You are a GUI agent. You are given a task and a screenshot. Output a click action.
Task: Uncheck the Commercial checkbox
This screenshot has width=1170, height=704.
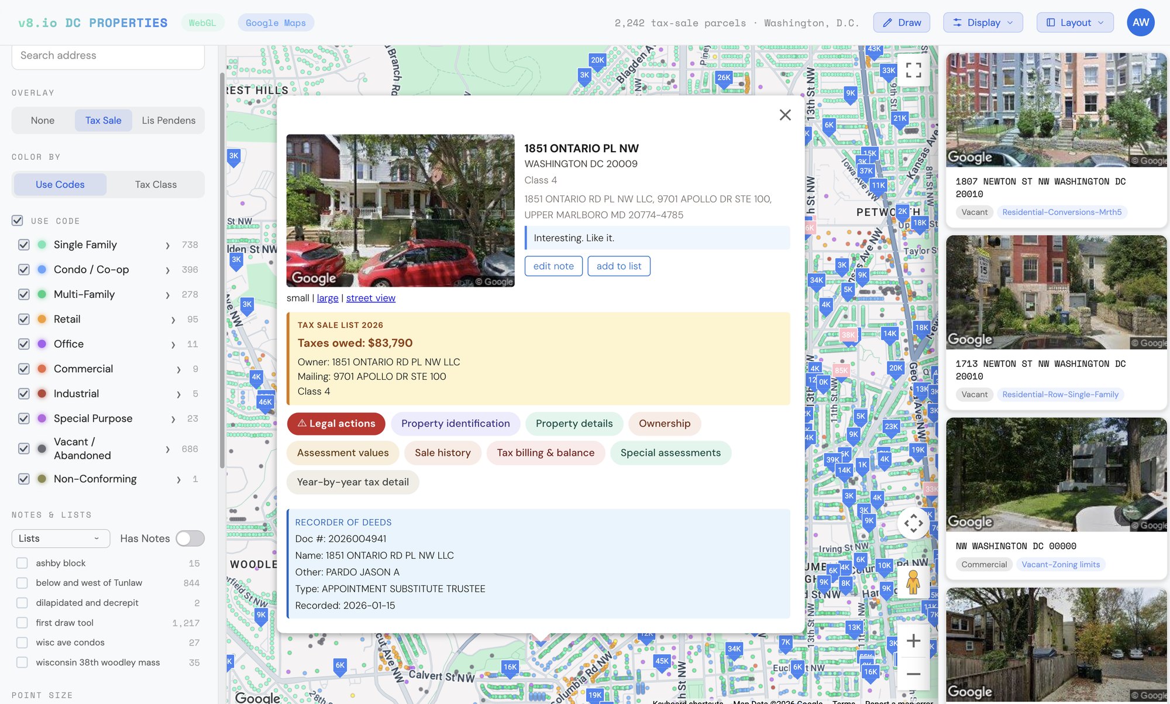tap(24, 369)
